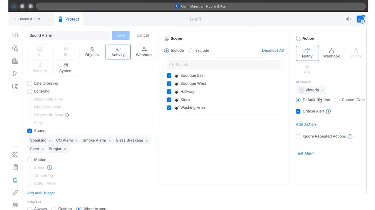Enable the Loitering checkbox
The height and width of the screenshot is (210, 375).
[30, 91]
